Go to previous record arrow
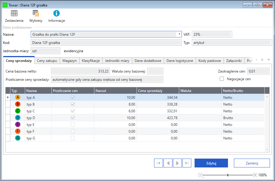 click(168, 163)
